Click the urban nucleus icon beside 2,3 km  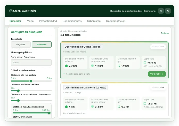pyautogui.click(x=66, y=66)
